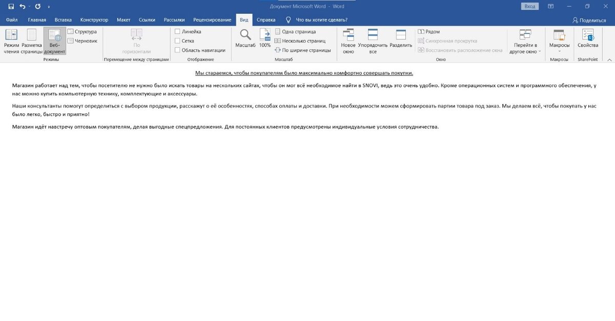Open Ribbon Display Options icon

click(550, 6)
